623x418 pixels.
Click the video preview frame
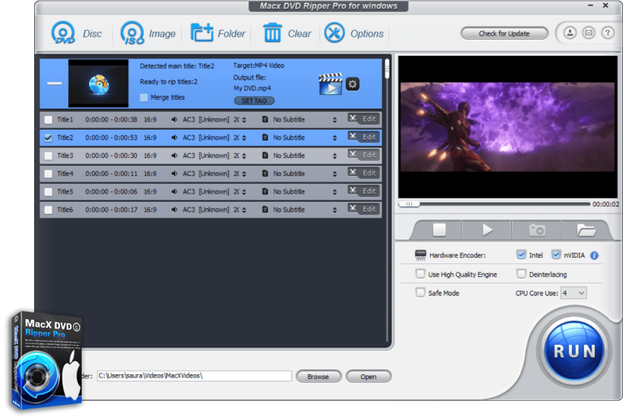pyautogui.click(x=507, y=127)
